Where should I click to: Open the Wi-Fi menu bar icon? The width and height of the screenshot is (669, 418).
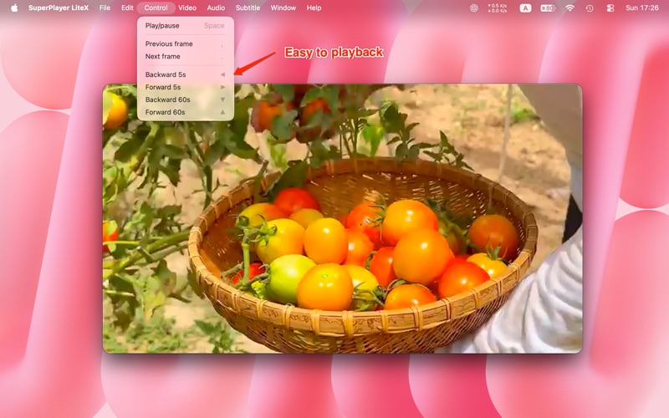tap(569, 8)
